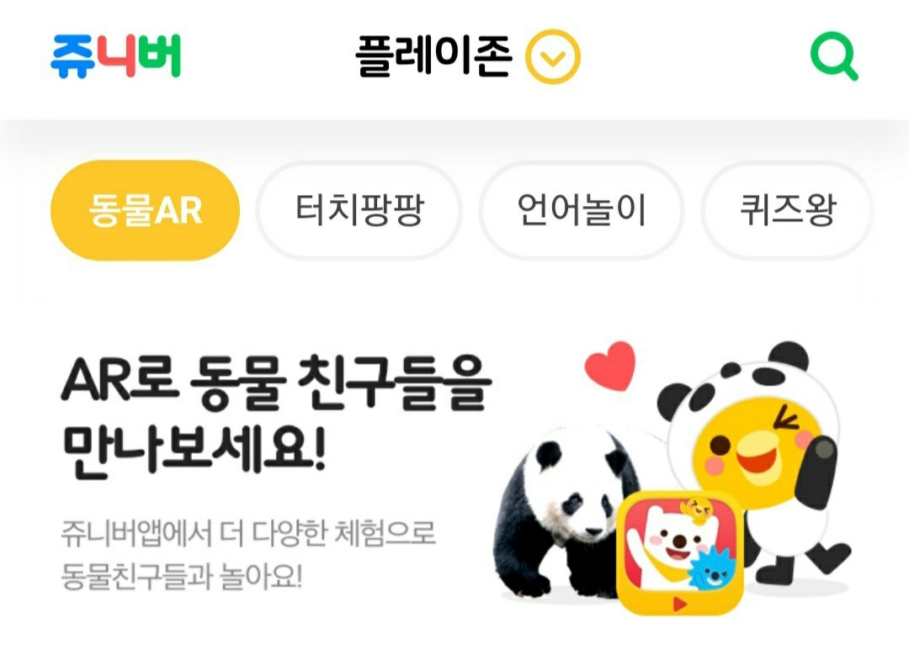Click the red play triangle on the app icon
The height and width of the screenshot is (660, 909).
679,605
